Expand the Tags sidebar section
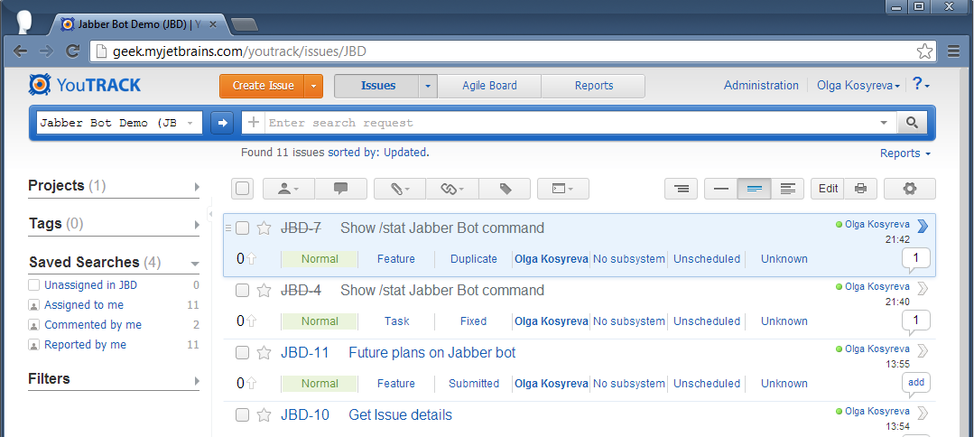Screen dimensions: 974x437 (197, 225)
